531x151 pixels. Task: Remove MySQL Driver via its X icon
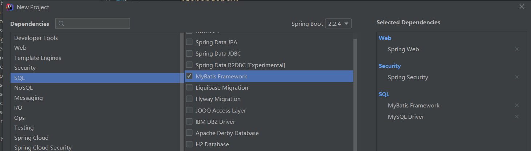point(516,117)
